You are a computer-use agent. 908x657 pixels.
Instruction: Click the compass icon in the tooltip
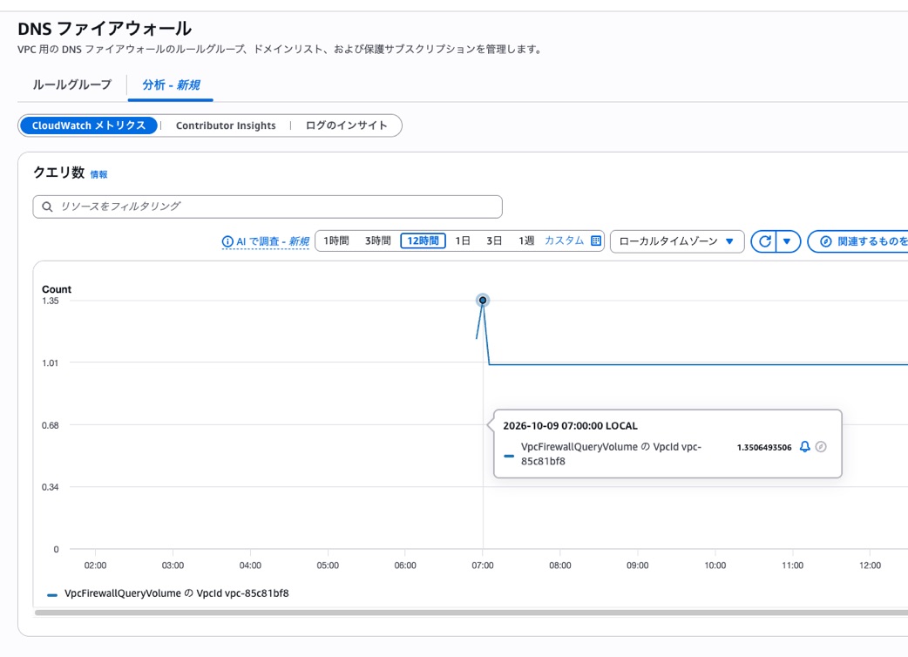tap(821, 446)
